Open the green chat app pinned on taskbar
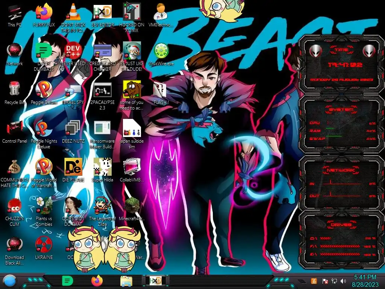The width and height of the screenshot is (385, 289). click(68, 281)
